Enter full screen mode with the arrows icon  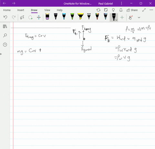pyautogui.click(x=144, y=10)
